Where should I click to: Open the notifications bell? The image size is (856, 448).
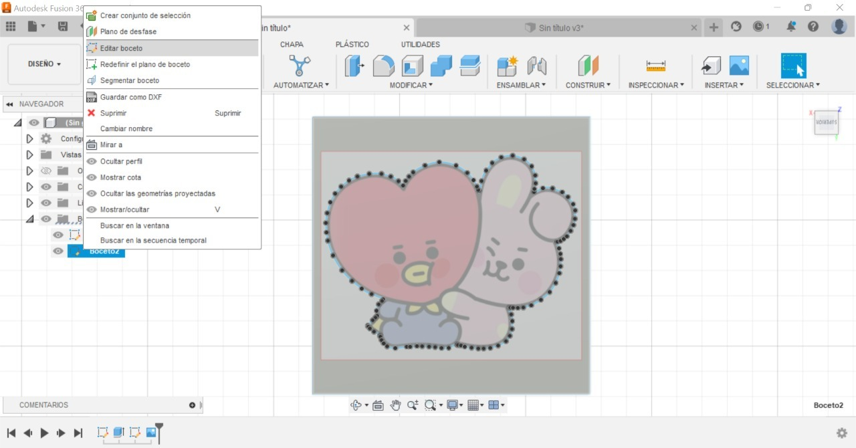point(792,27)
